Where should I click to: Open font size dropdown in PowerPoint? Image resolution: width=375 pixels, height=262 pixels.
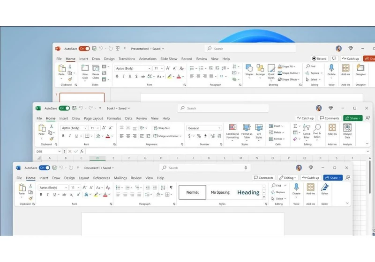pos(162,68)
